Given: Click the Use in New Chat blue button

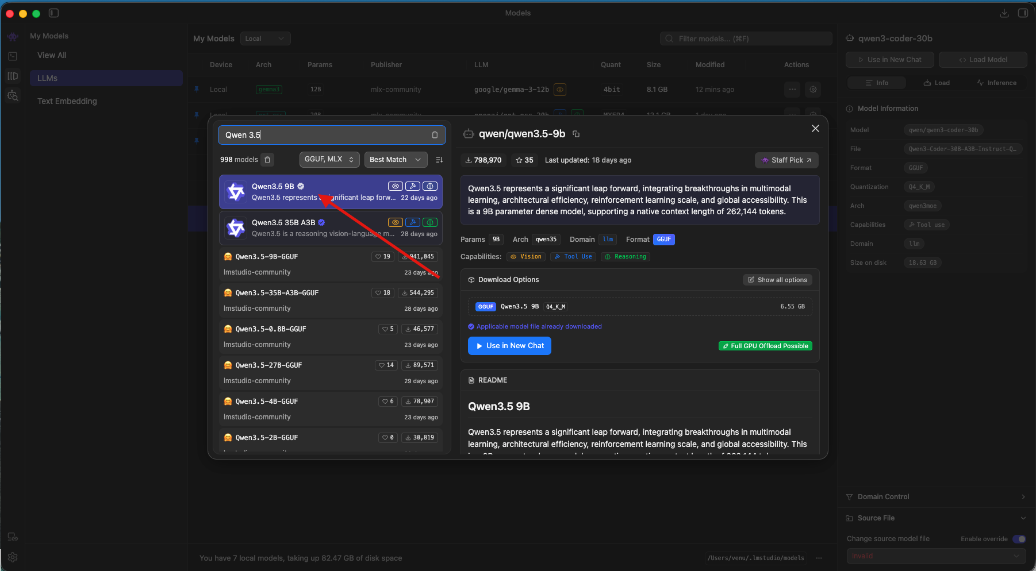Looking at the screenshot, I should (509, 346).
